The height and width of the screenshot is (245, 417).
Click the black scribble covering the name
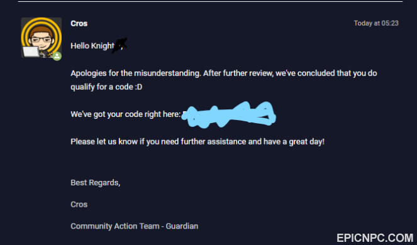pyautogui.click(x=120, y=45)
